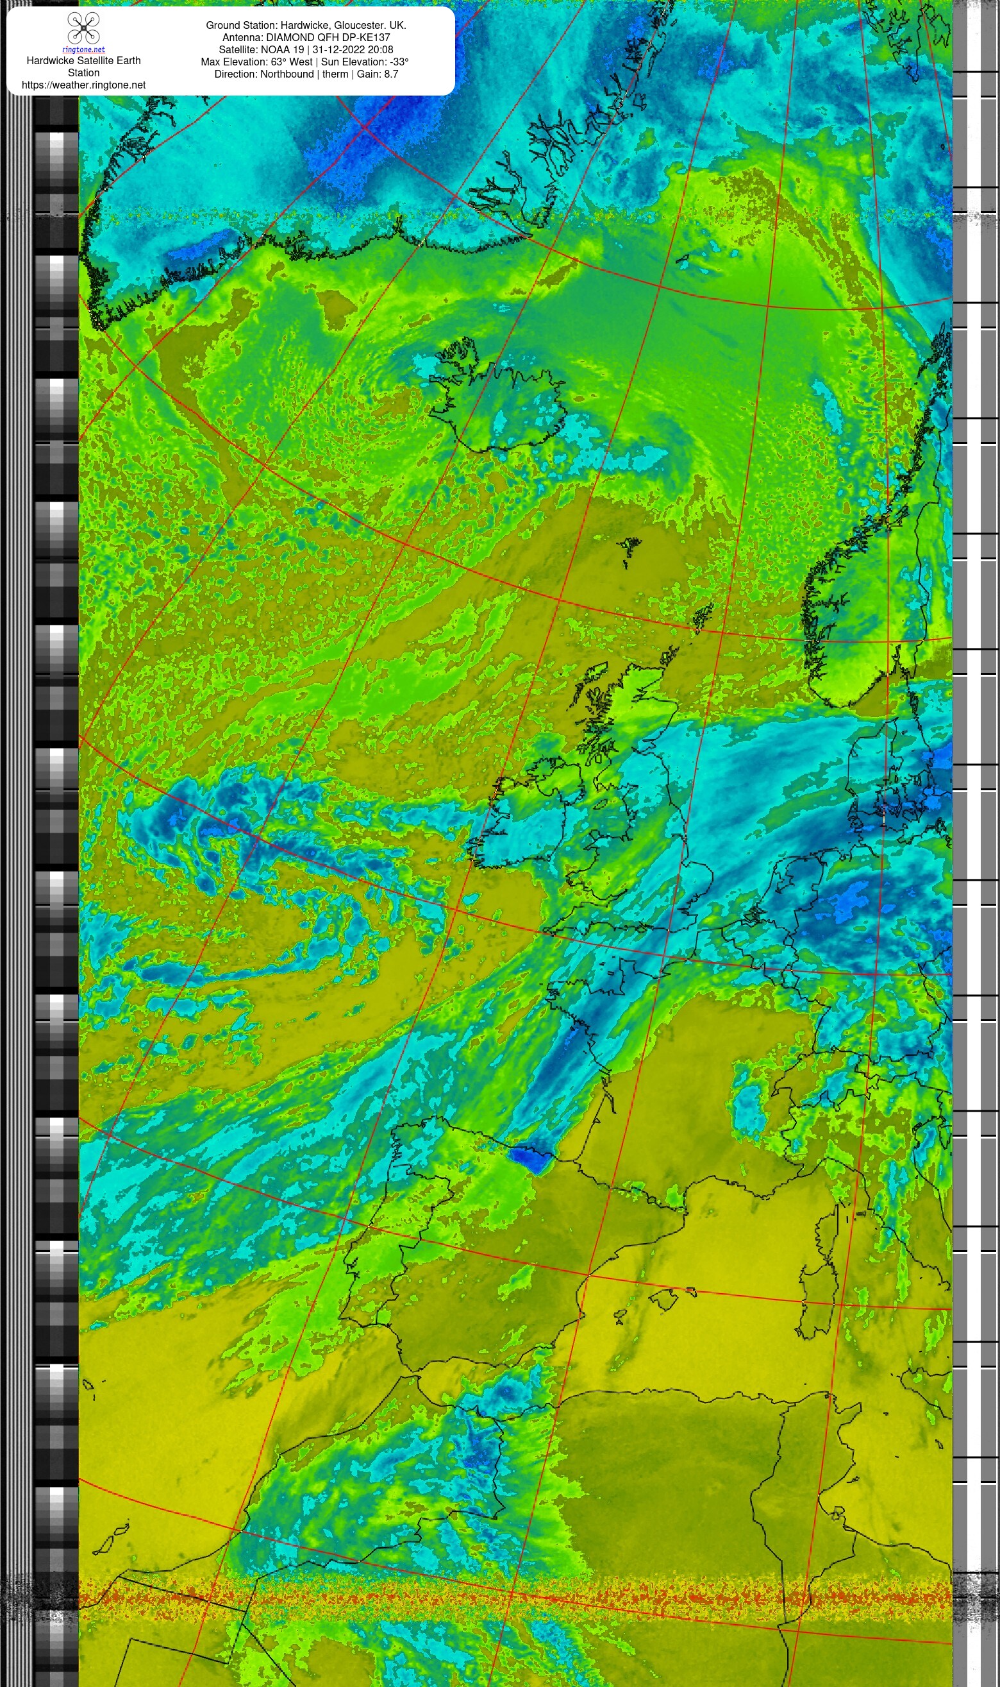Select the Antenna DIAMOND QFH DP-KE137 text
The image size is (1000, 1687).
(x=306, y=37)
